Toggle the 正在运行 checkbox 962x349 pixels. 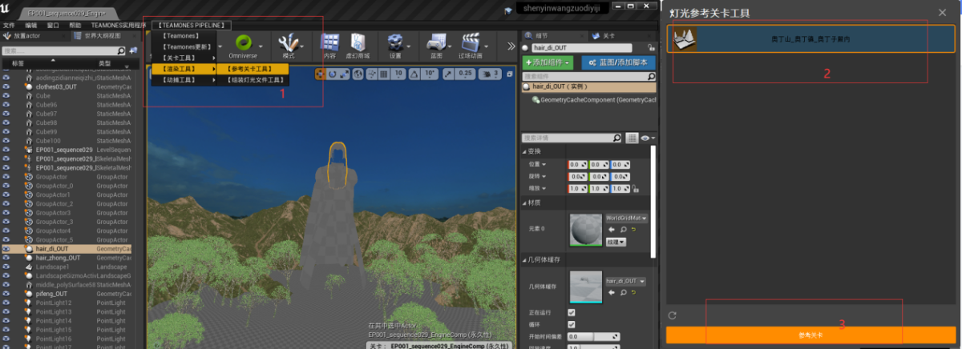click(x=571, y=312)
